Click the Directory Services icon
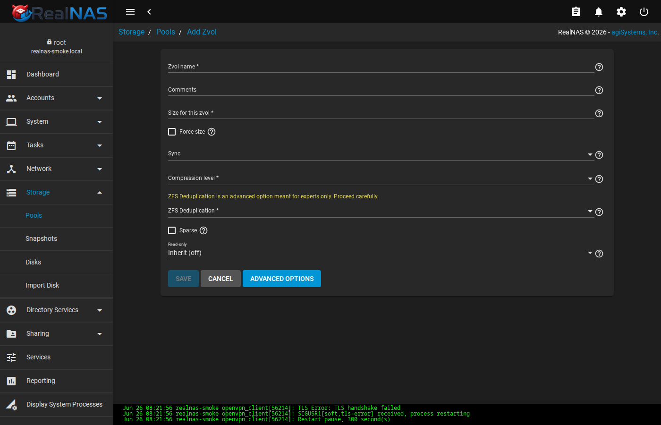 click(x=11, y=310)
